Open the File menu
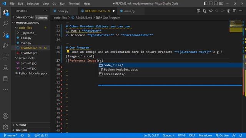The image size is (246, 138). pos(12,3)
